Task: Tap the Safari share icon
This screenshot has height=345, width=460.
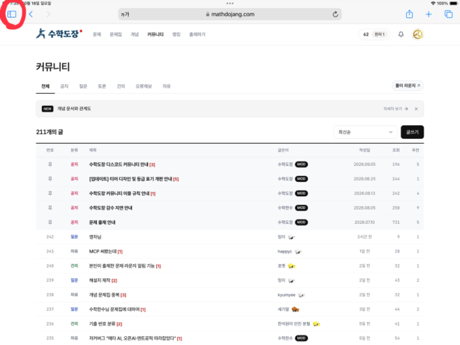Action: click(x=409, y=14)
